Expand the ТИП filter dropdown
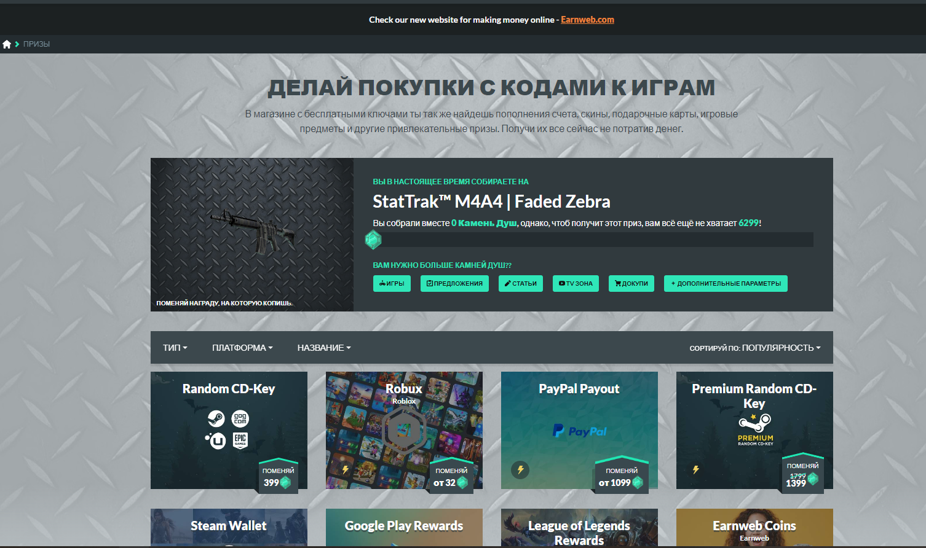 click(175, 348)
